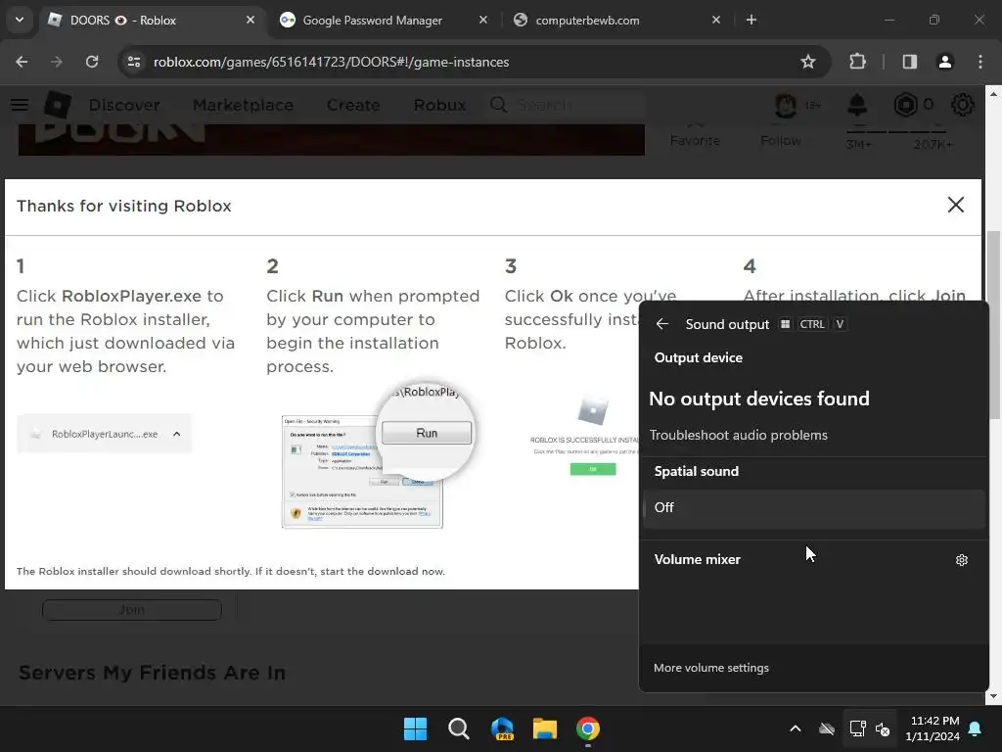Click the address bar URL field
The width and height of the screenshot is (1002, 752).
473,62
